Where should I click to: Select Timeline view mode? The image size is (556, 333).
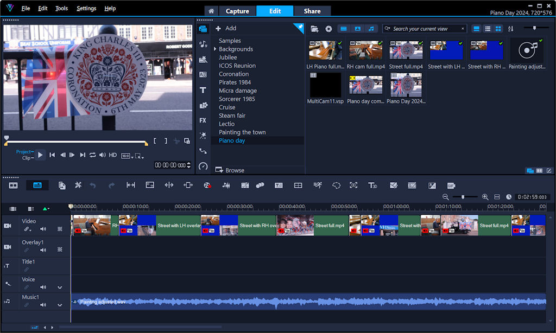37,185
